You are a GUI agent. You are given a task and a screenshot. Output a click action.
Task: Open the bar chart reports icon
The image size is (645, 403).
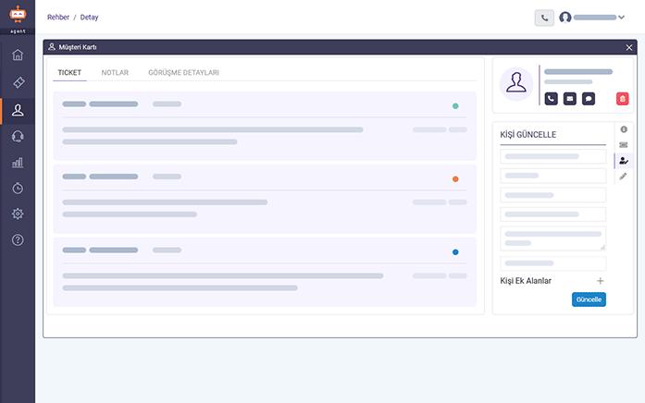pyautogui.click(x=18, y=163)
